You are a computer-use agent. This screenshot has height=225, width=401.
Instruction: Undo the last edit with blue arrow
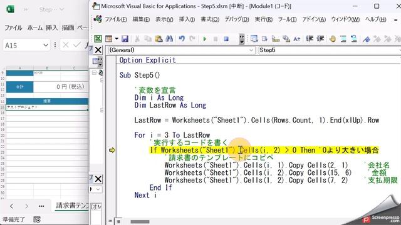(182, 39)
